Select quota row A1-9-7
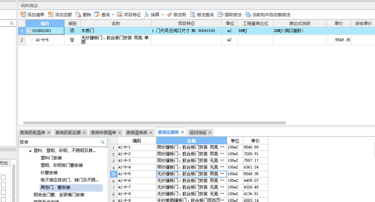The width and height of the screenshot is (375, 202). [189, 187]
